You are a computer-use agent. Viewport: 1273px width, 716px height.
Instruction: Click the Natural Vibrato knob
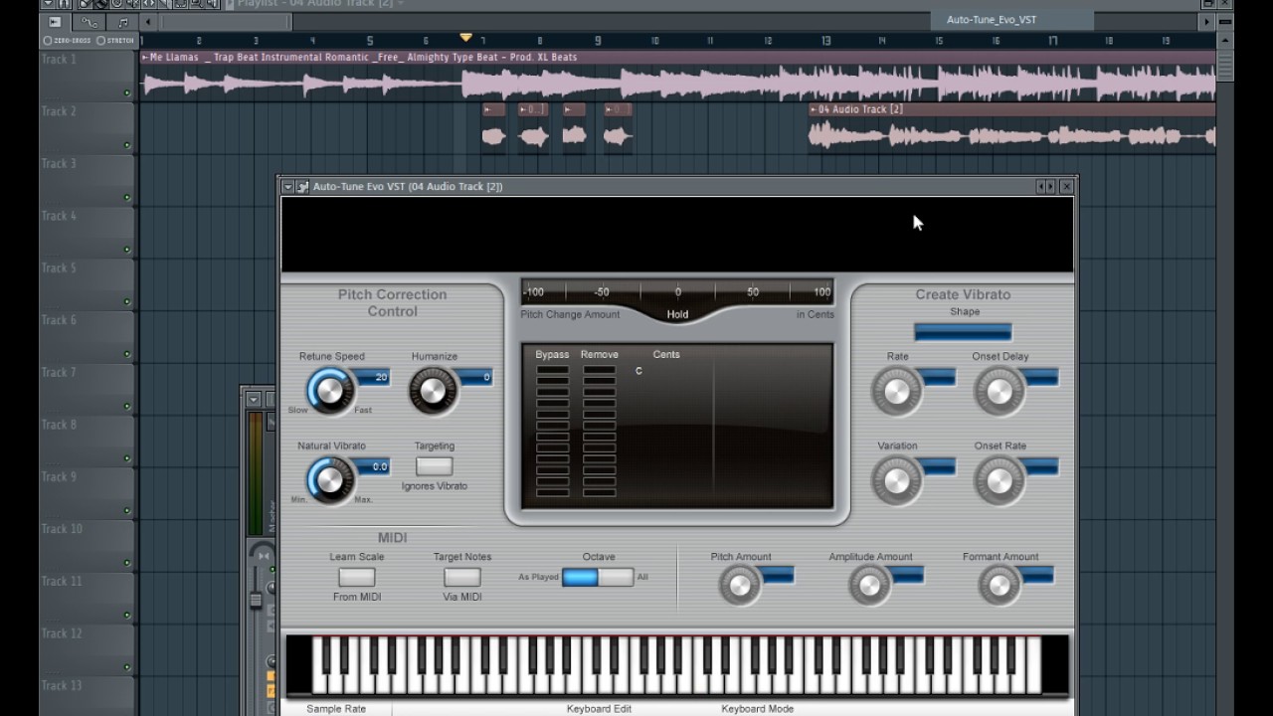[x=329, y=480]
